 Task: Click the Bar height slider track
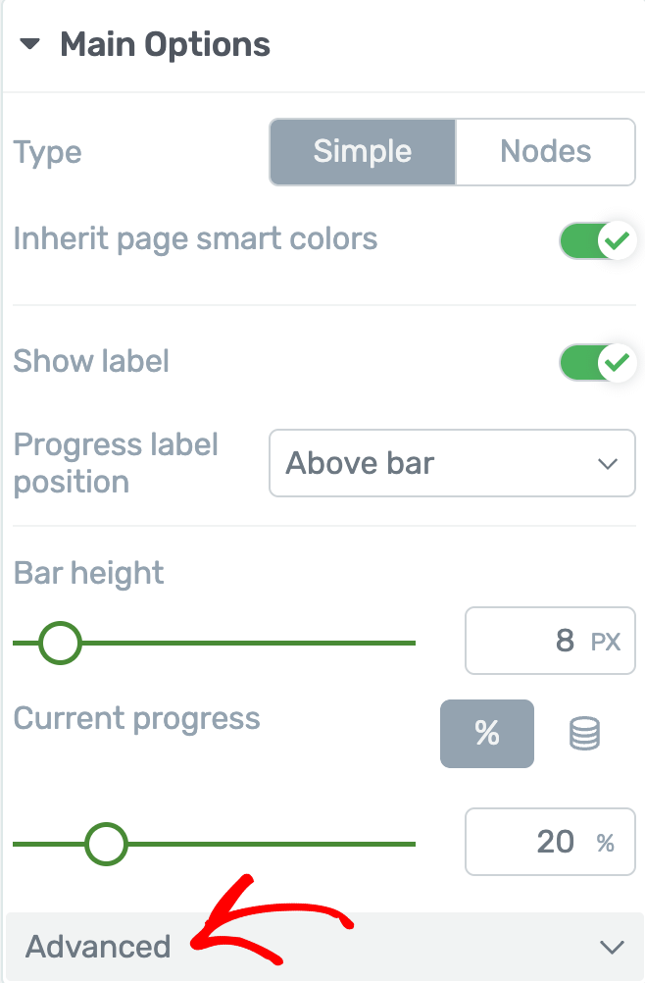[214, 644]
